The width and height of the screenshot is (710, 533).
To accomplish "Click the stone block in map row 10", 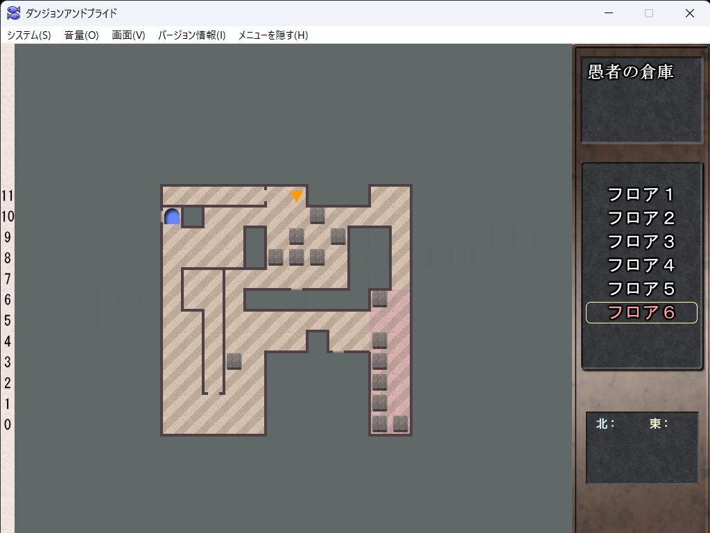I will click(x=318, y=215).
